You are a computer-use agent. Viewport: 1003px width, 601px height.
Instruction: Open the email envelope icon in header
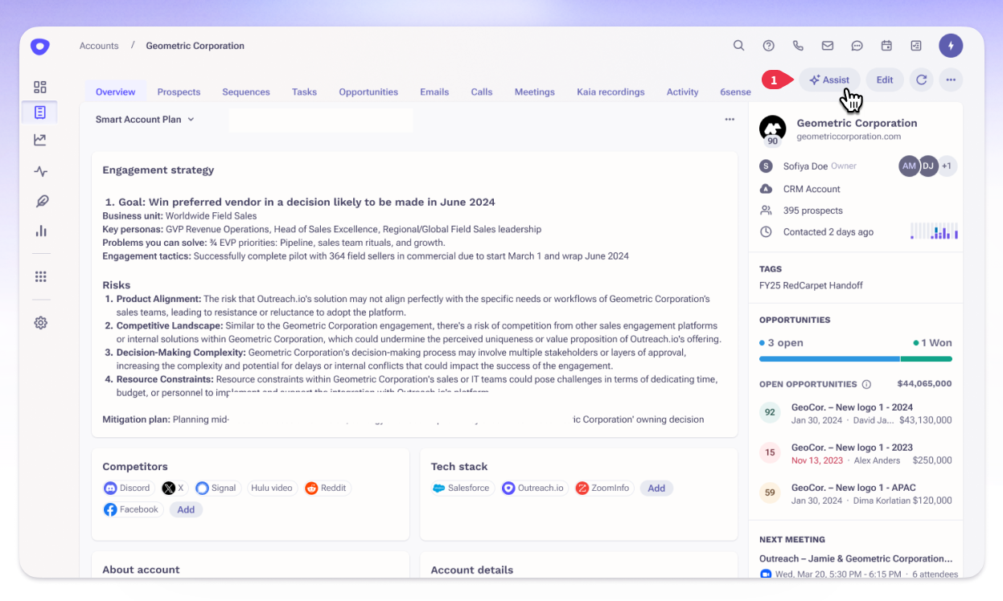point(828,46)
